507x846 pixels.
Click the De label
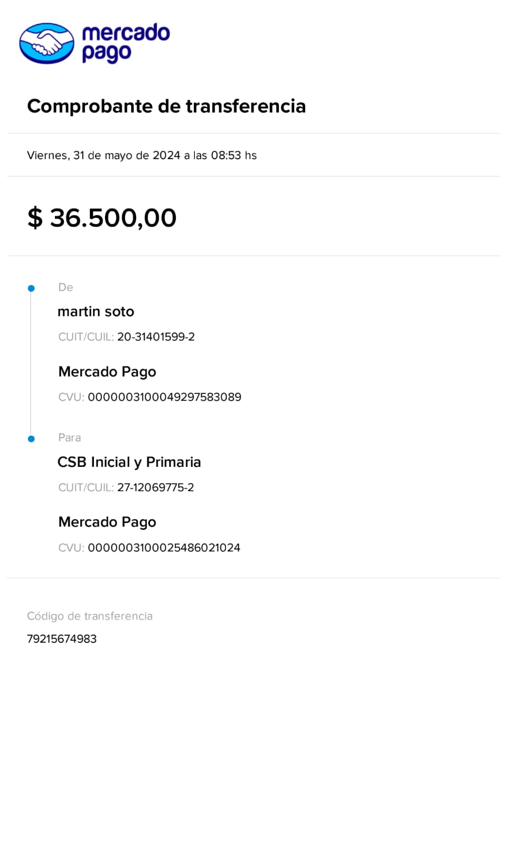click(65, 287)
